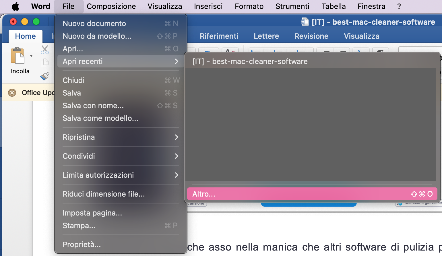
Task: Click the Format Painter brush icon
Action: (x=45, y=76)
